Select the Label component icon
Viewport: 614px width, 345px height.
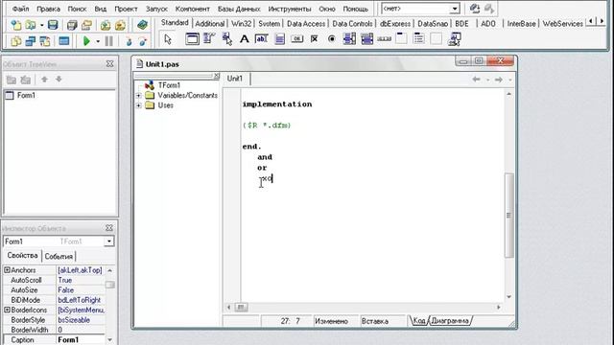click(245, 38)
